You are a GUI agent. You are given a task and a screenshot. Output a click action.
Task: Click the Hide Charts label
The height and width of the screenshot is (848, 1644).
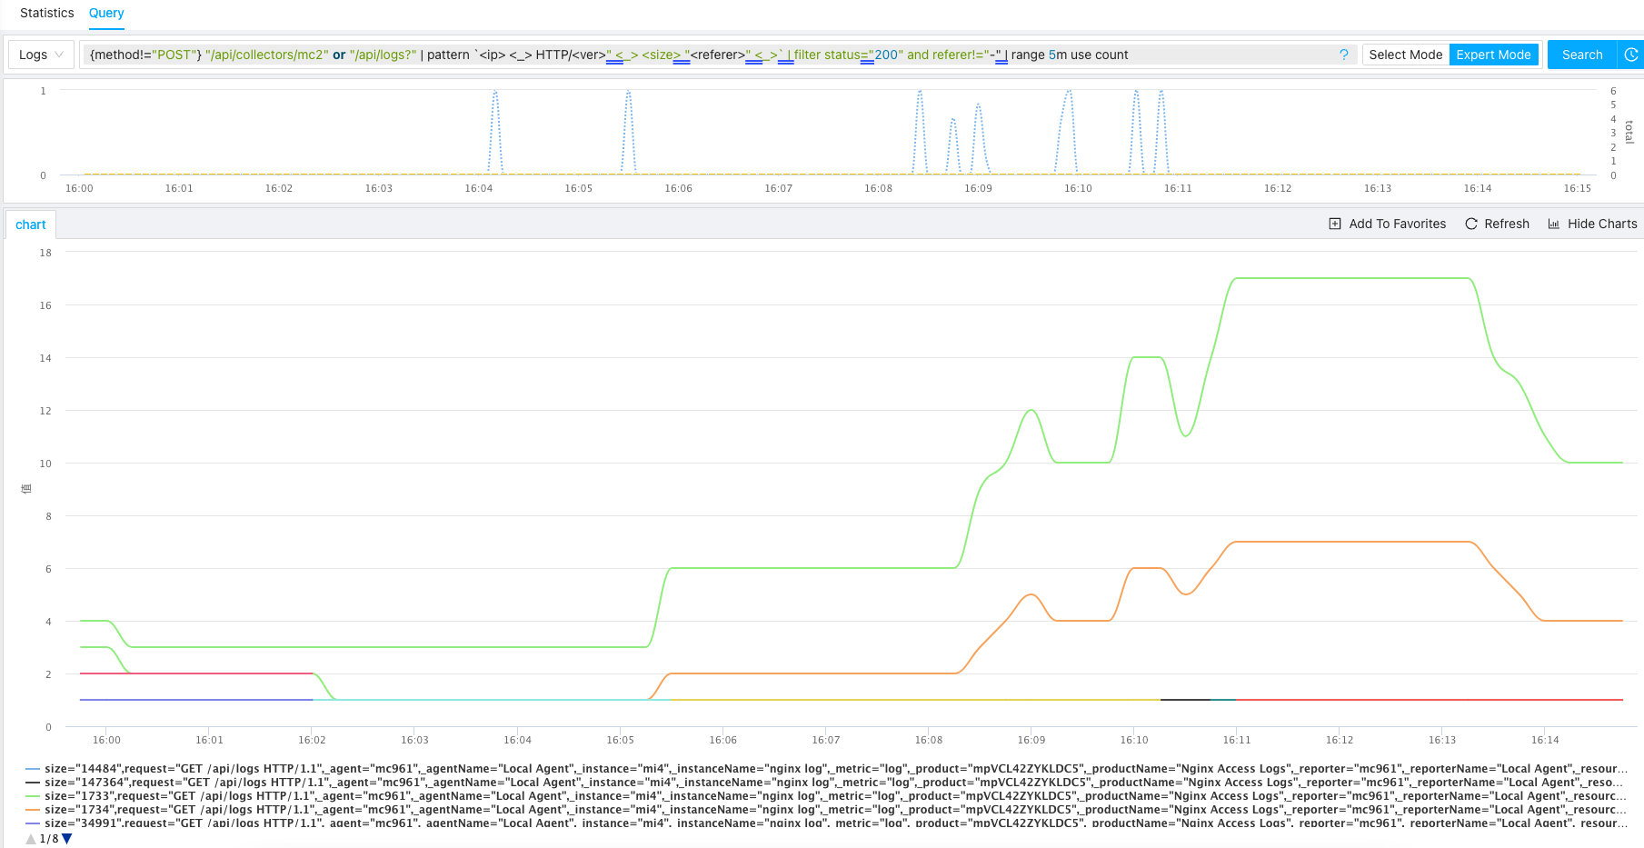(1601, 224)
